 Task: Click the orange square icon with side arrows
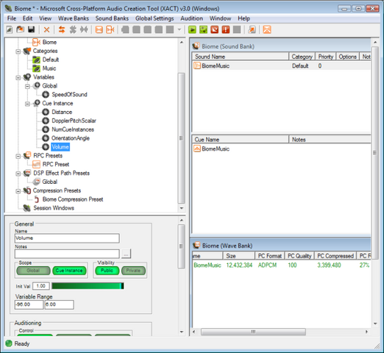coord(110,29)
